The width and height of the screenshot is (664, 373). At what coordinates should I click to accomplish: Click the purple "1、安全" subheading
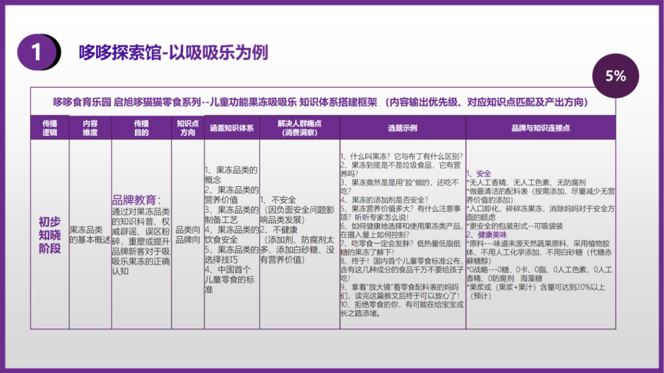479,173
